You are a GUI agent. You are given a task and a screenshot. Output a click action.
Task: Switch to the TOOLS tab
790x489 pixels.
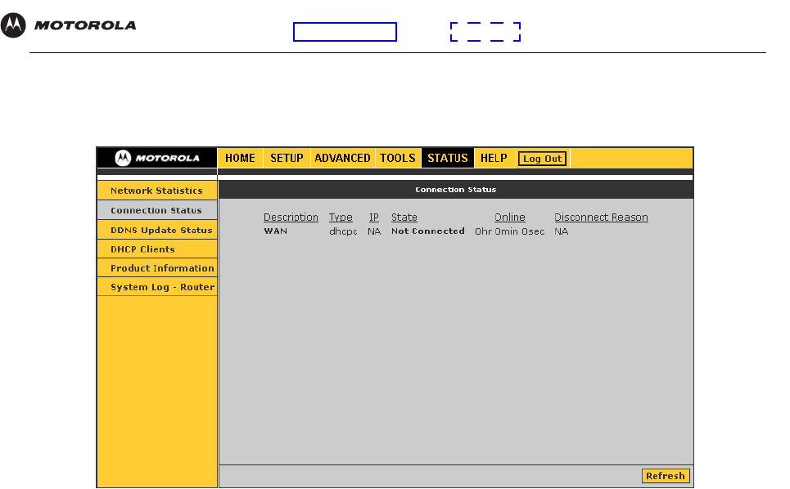pos(398,159)
